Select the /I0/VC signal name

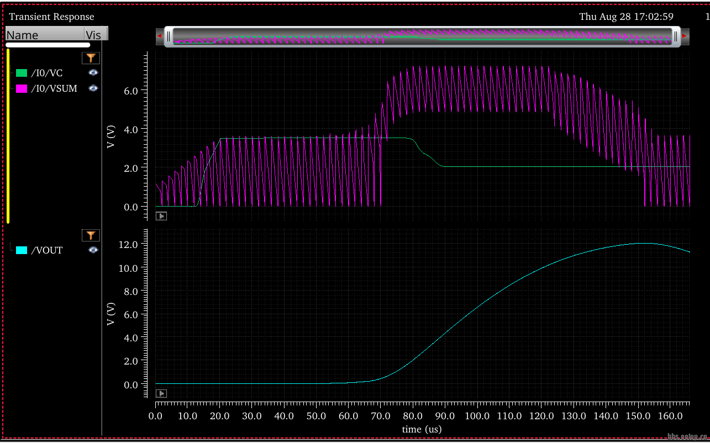pos(46,73)
